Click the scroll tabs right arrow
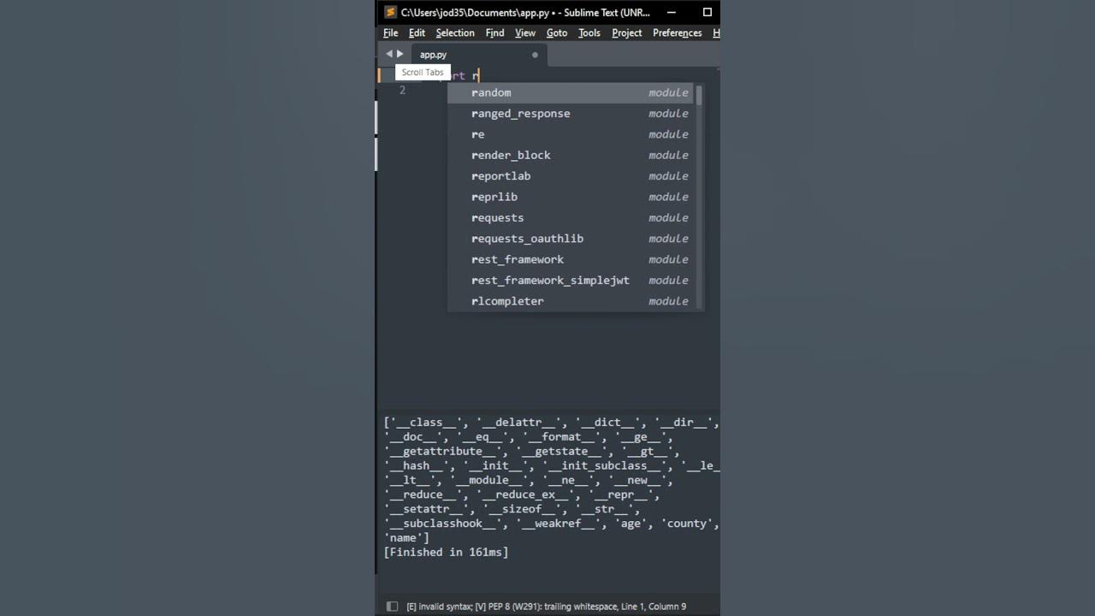 coord(400,54)
